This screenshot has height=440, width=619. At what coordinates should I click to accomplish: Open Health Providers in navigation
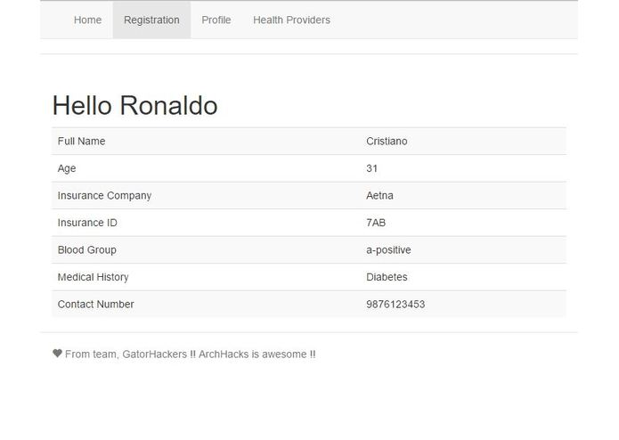click(292, 20)
